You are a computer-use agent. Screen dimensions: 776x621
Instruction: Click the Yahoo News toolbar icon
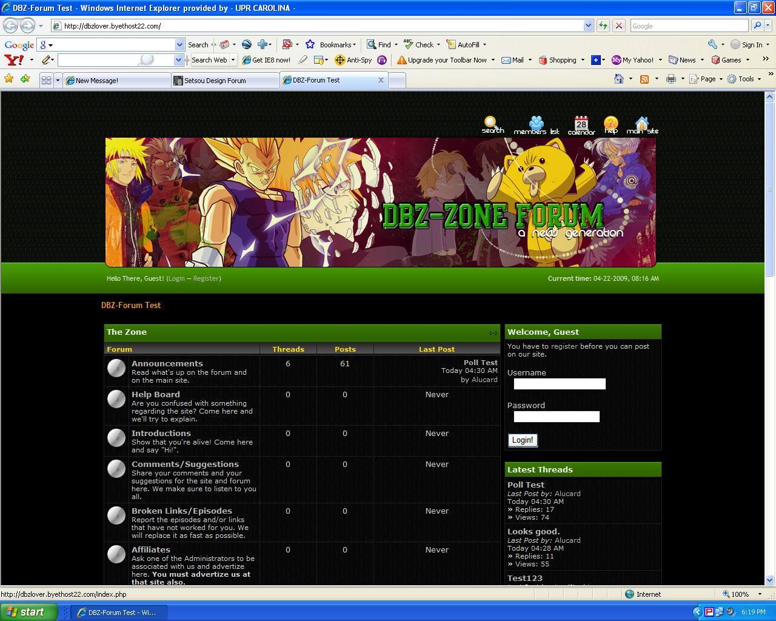682,60
